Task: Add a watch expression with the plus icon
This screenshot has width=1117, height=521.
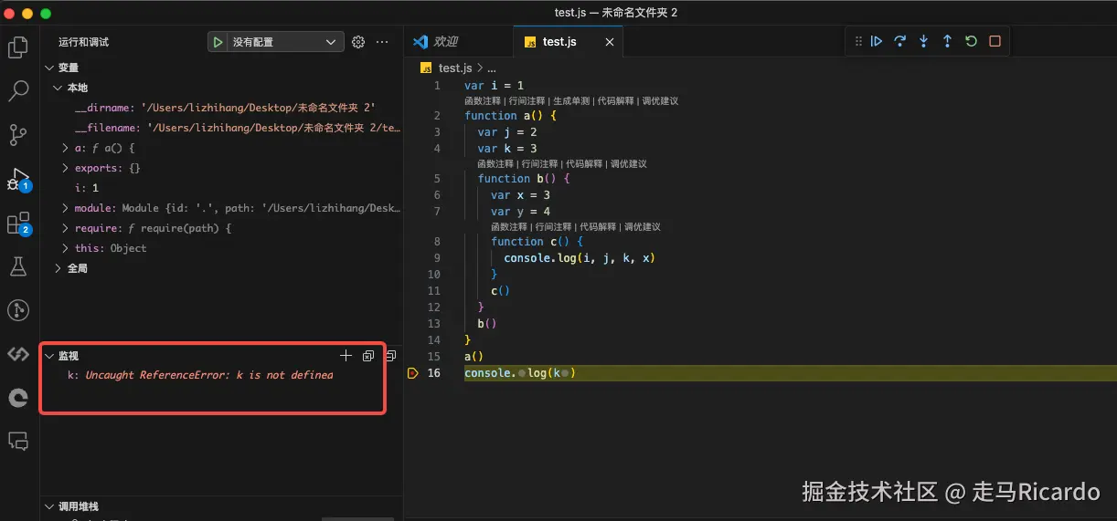Action: (346, 356)
